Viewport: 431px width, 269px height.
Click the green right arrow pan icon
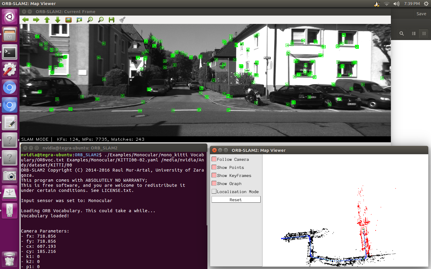36,20
